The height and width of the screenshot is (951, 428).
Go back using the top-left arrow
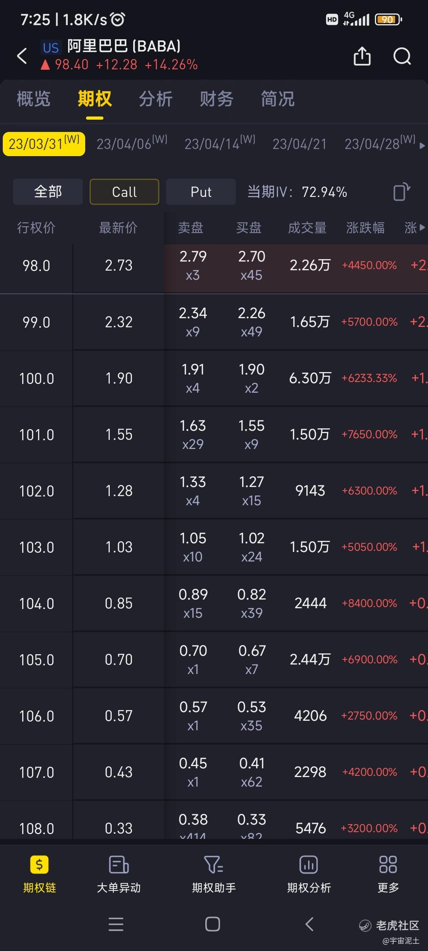22,56
